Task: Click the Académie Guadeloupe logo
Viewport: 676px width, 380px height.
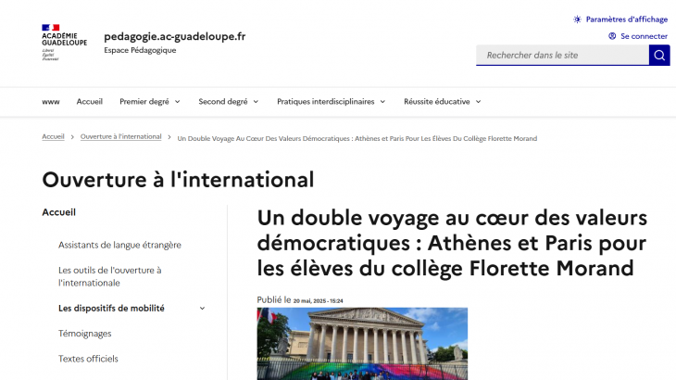Action: point(64,44)
